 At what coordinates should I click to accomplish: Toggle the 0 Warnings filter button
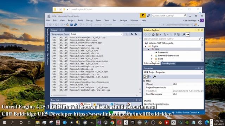tap(100, 104)
